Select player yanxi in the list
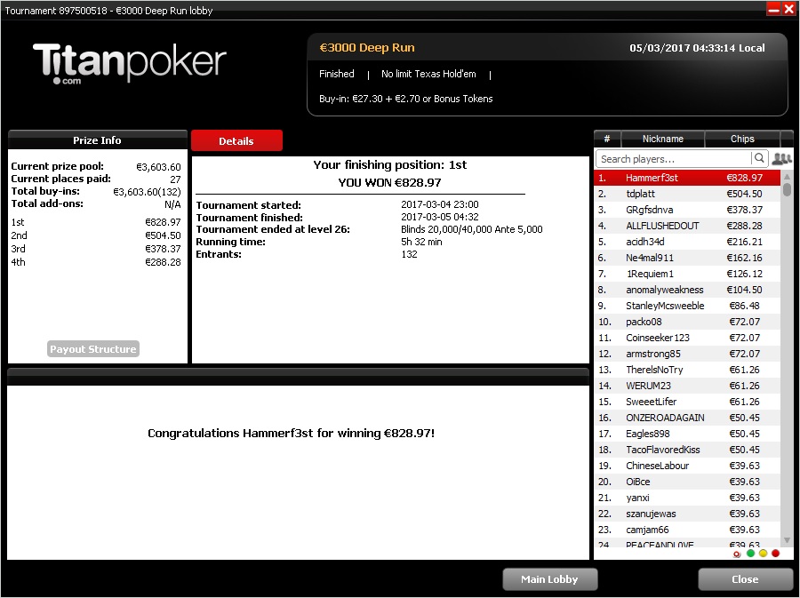 [x=687, y=498]
